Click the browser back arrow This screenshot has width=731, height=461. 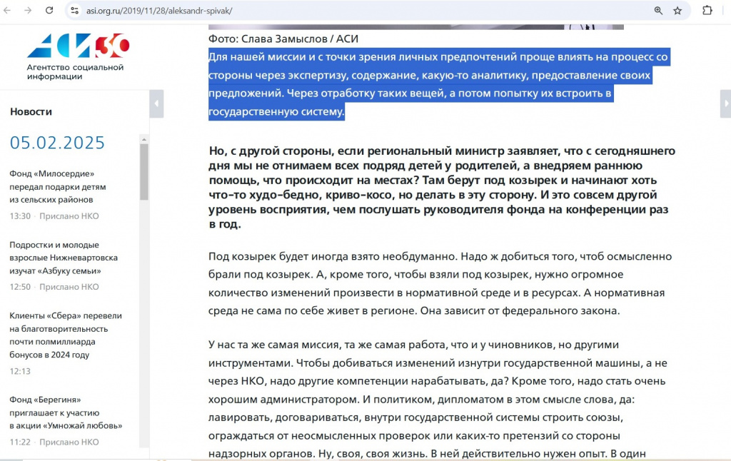[x=8, y=11]
